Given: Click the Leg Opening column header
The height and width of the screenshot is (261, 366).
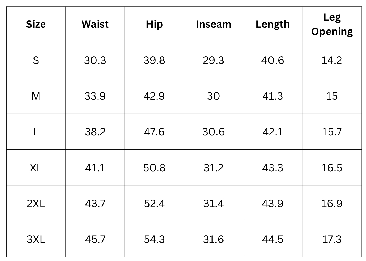Looking at the screenshot, I should coord(332,24).
